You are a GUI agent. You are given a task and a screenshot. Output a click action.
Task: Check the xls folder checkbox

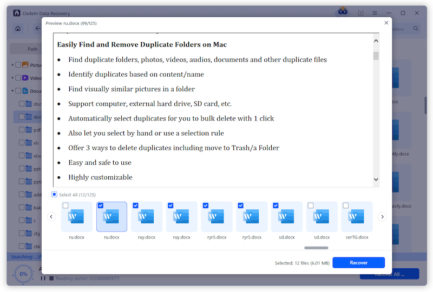click(22, 143)
